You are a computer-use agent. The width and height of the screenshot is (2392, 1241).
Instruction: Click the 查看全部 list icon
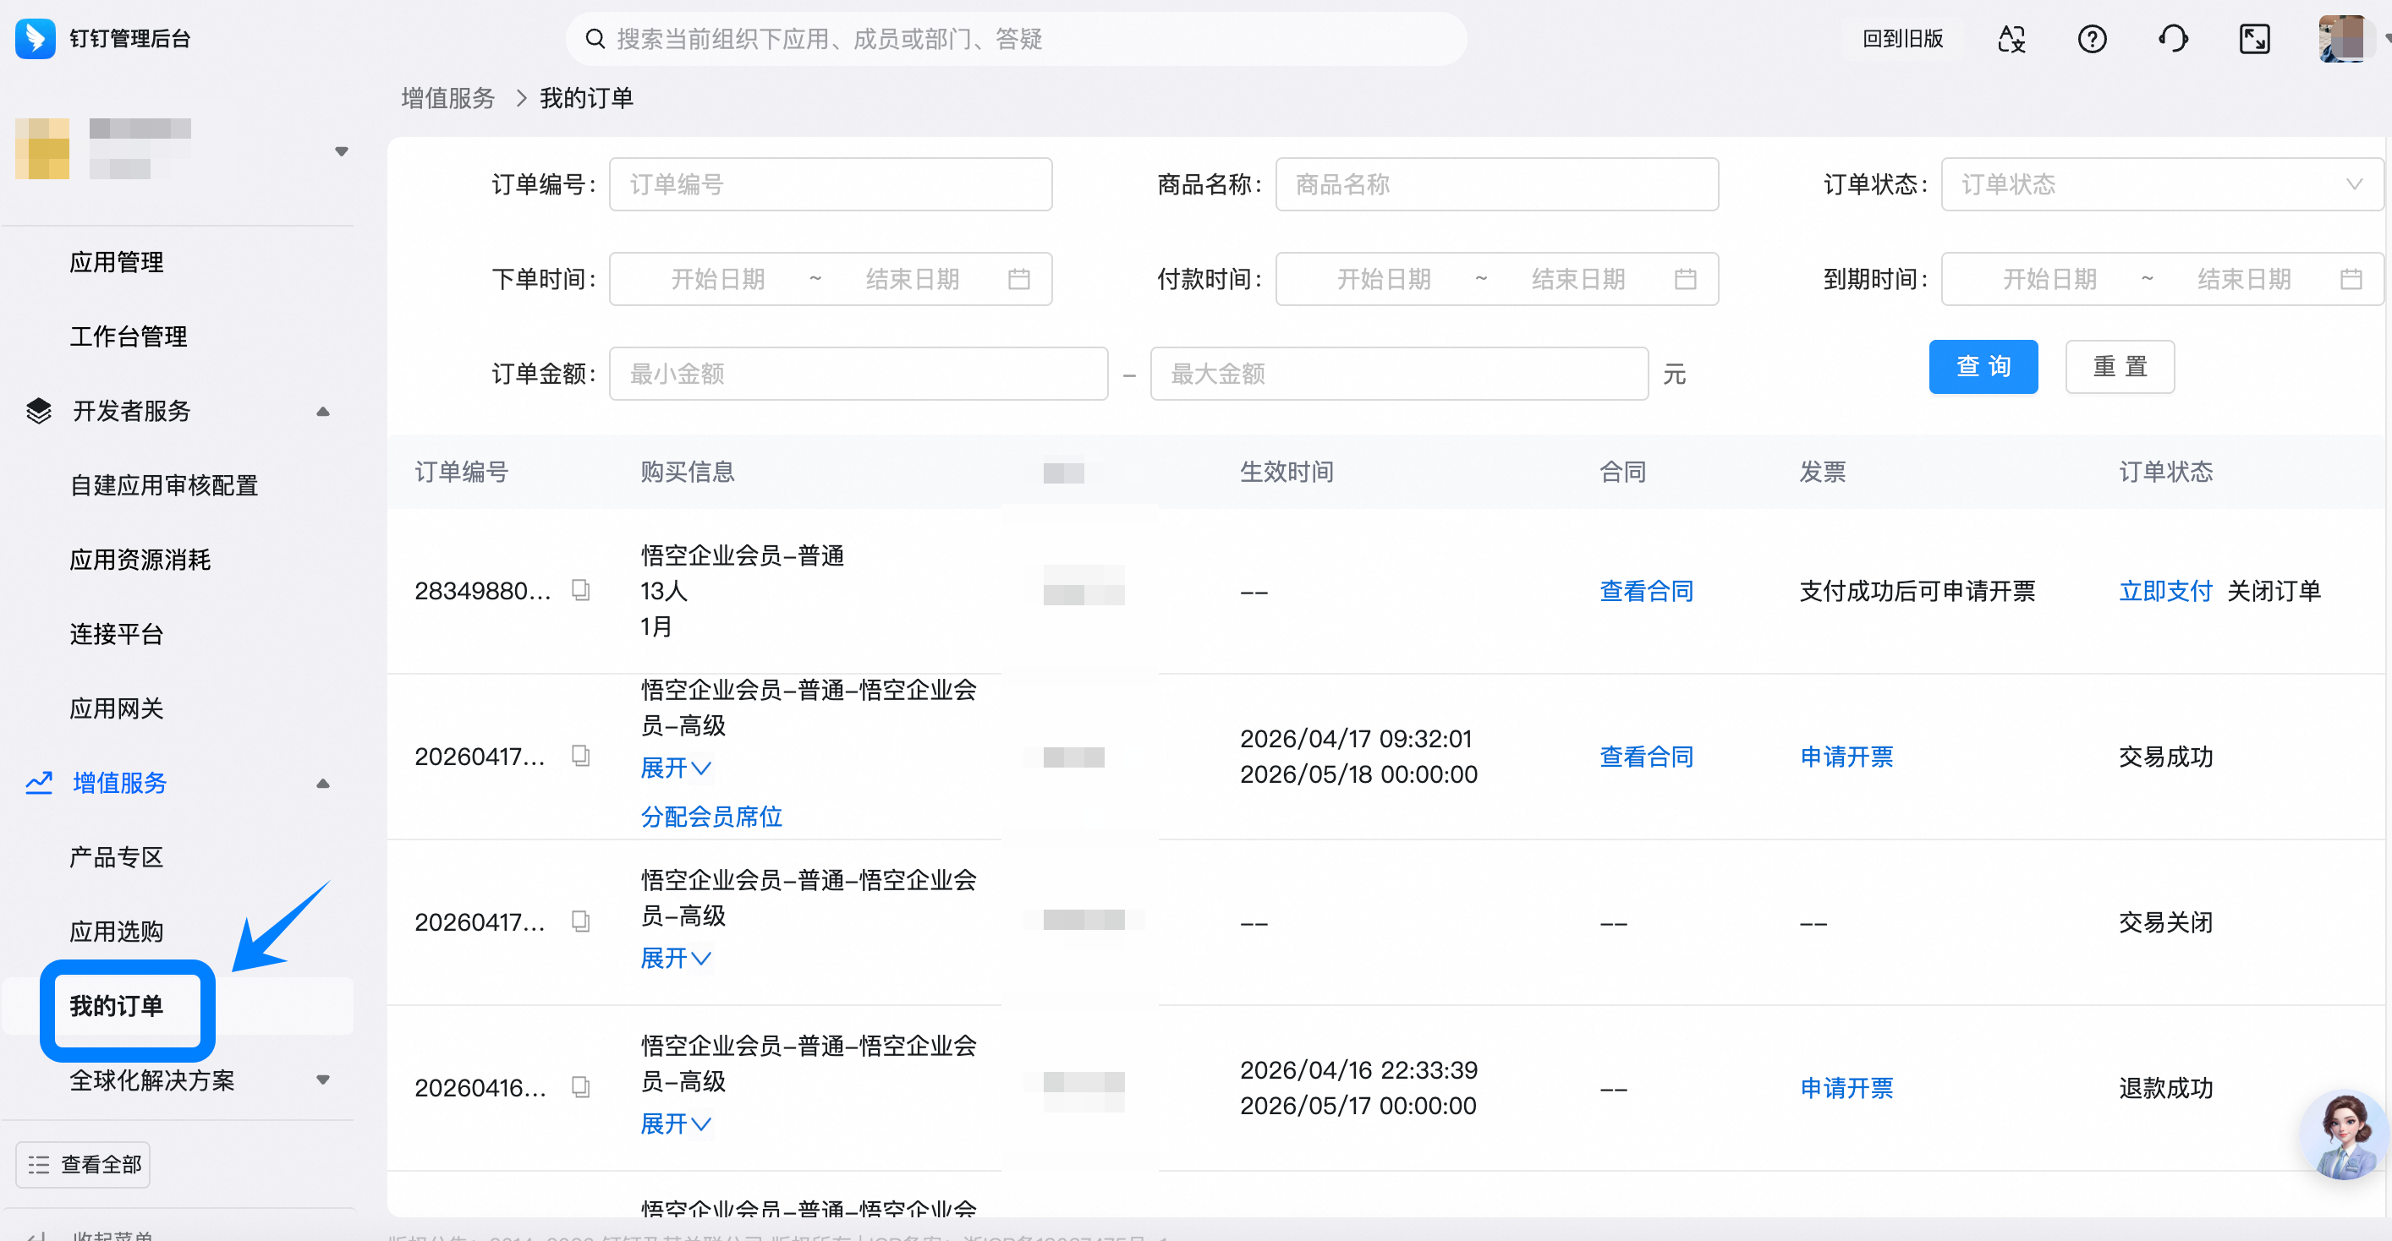pos(39,1165)
